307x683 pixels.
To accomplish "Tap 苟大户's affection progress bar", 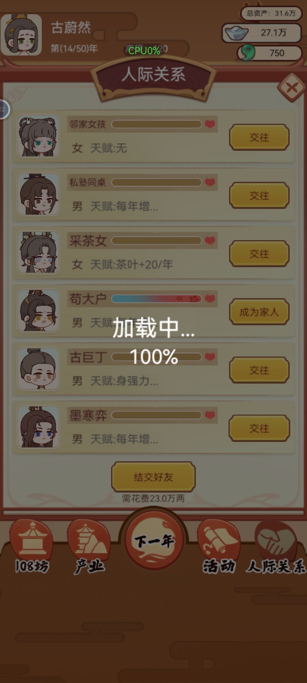I will pyautogui.click(x=157, y=299).
